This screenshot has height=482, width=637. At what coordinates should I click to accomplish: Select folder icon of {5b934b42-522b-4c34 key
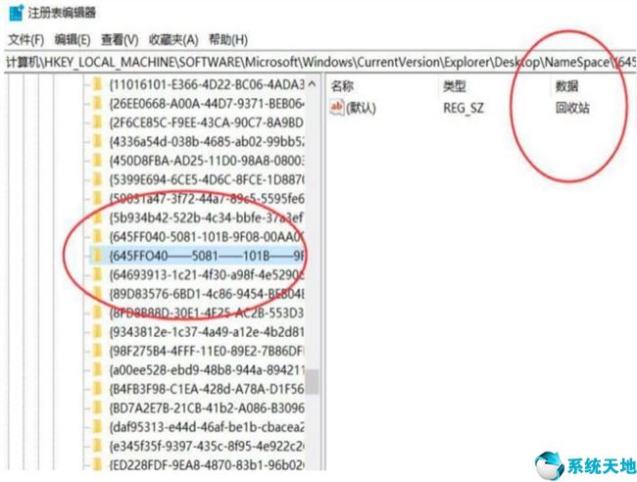click(97, 217)
